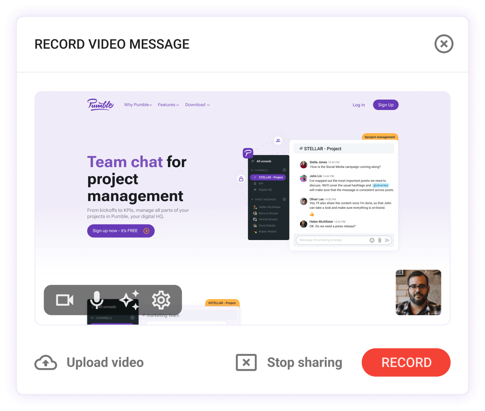The width and height of the screenshot is (485, 411).
Task: Click the sparkle effects icon in the toolbar
Action: point(128,300)
